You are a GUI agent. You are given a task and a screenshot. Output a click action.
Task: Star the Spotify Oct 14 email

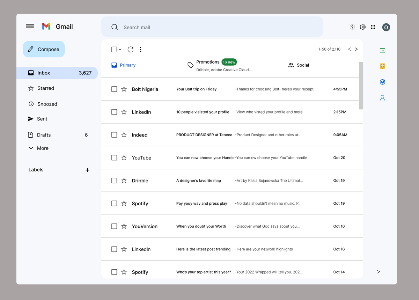pyautogui.click(x=124, y=272)
